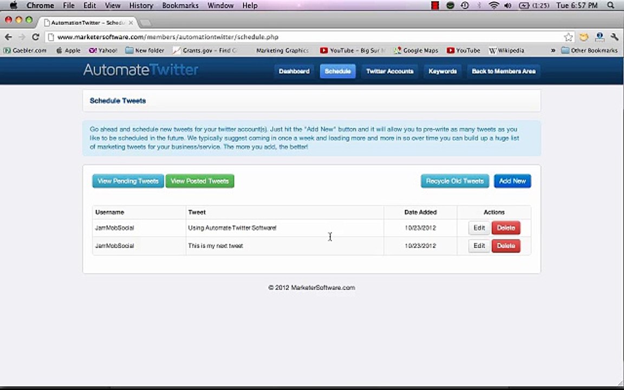Click the yellow extension icon beside the star
This screenshot has height=390, width=624.
pos(584,37)
